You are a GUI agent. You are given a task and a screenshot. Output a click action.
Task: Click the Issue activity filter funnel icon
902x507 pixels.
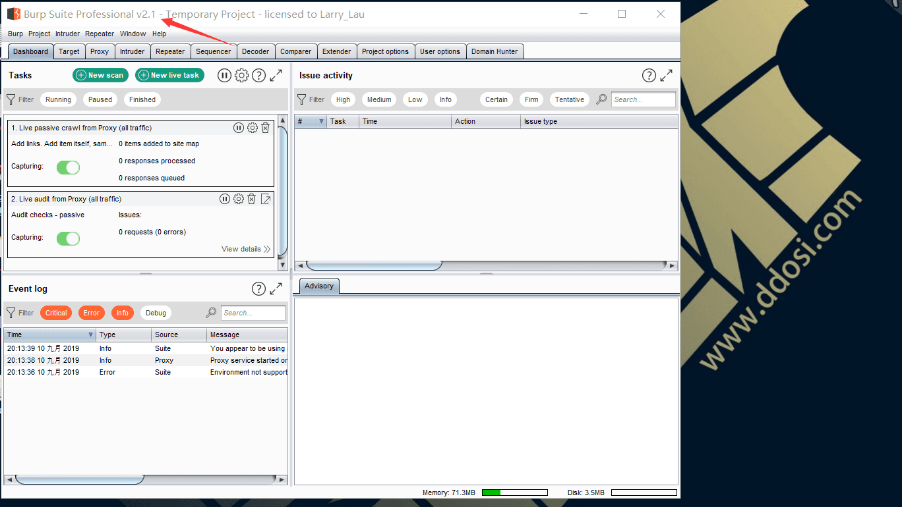[302, 99]
